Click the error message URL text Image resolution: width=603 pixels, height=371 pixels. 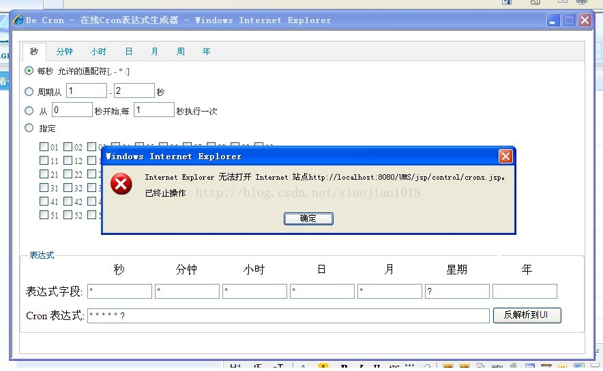tap(407, 177)
